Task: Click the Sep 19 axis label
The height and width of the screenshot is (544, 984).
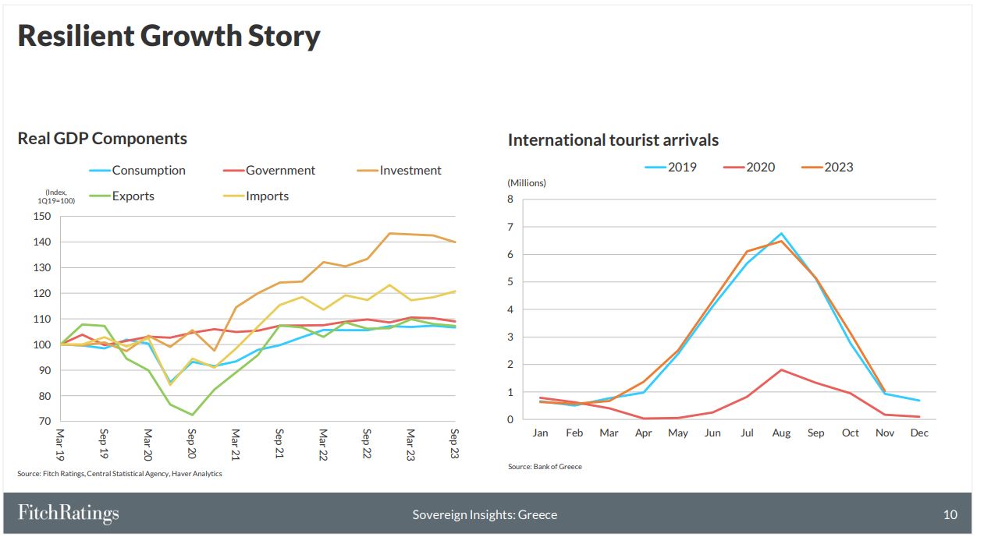Action: click(105, 443)
